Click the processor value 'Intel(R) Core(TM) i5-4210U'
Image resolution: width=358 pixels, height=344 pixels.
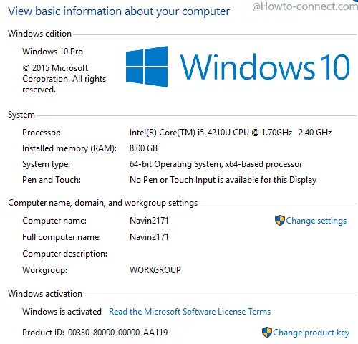coord(180,133)
